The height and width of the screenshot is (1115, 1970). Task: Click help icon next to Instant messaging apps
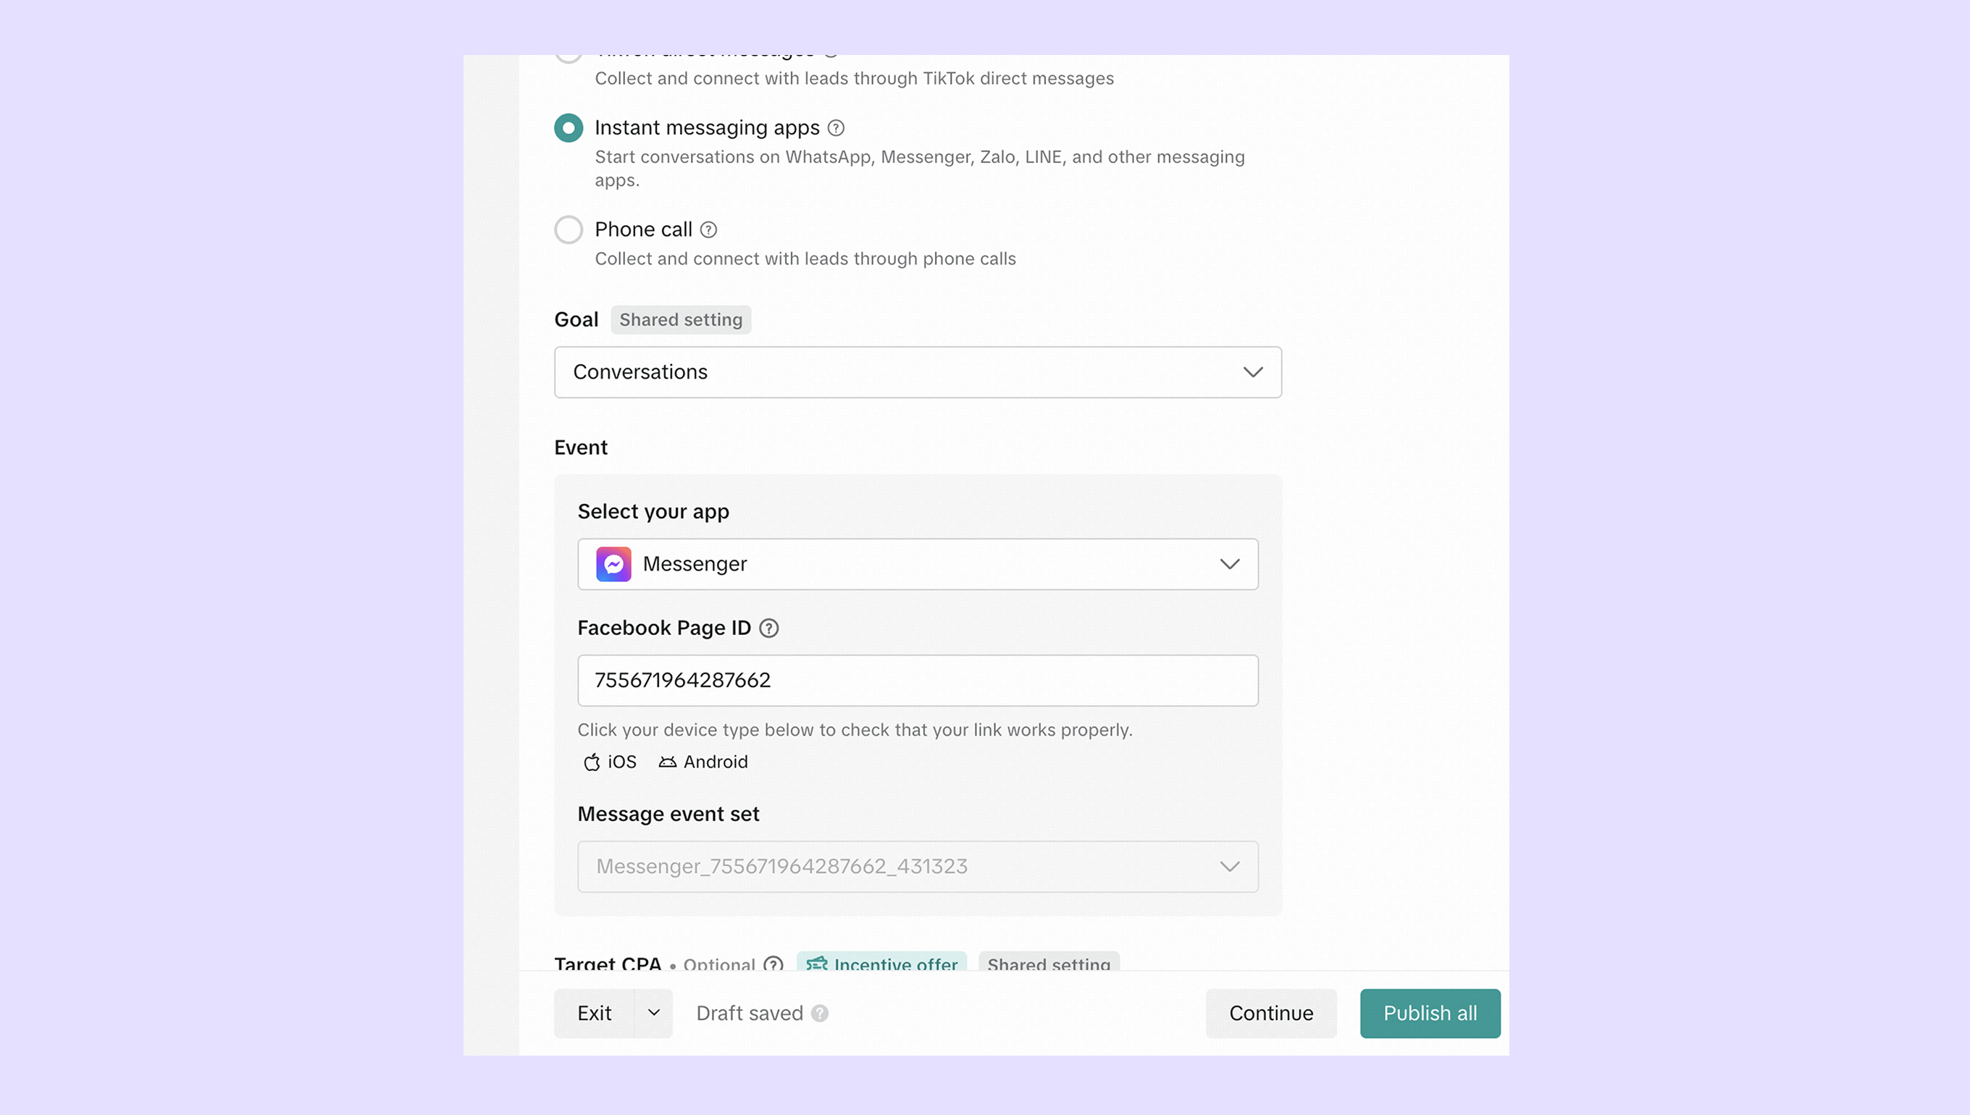(837, 128)
